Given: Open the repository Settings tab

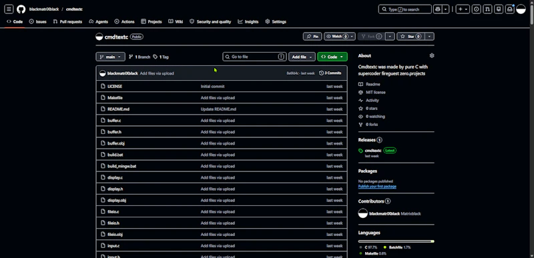Looking at the screenshot, I should [x=276, y=22].
